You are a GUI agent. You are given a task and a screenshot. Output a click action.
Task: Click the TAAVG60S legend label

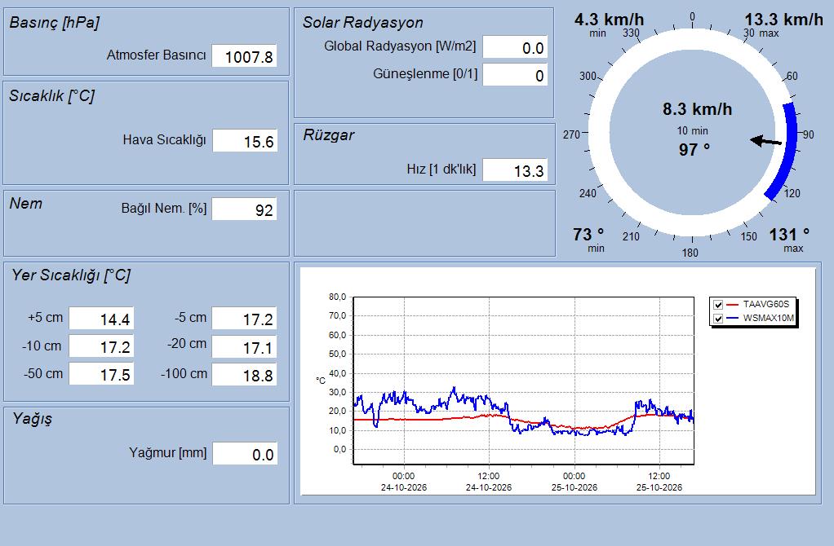(766, 304)
